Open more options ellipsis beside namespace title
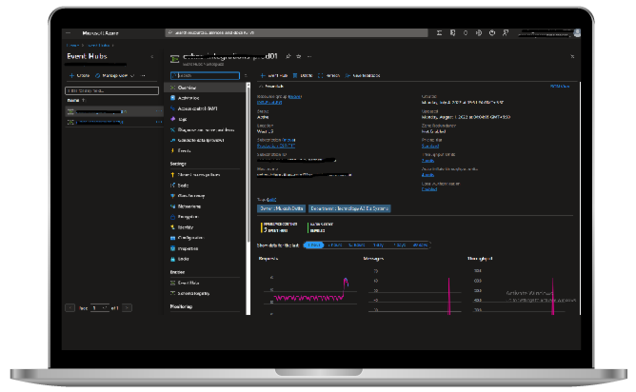This screenshot has height=392, width=636. (309, 56)
